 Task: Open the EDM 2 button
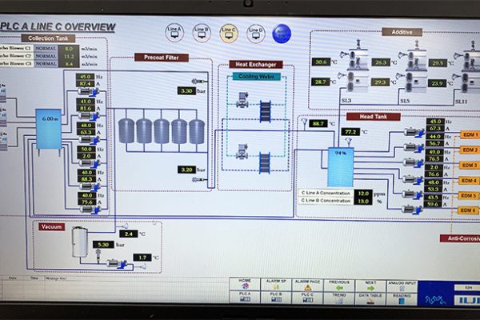coord(470,150)
